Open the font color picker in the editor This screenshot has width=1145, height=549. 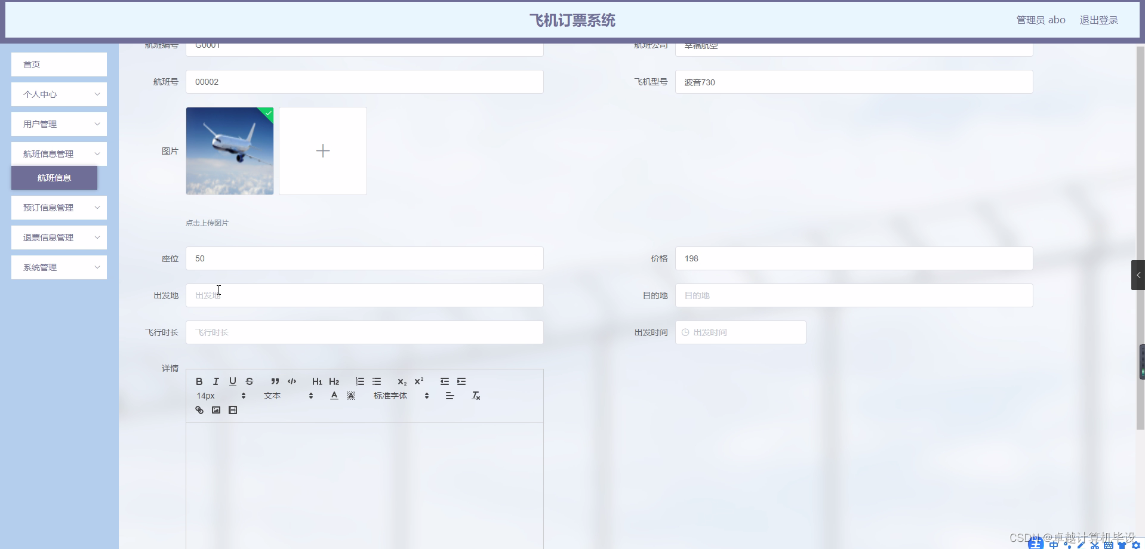pos(334,394)
